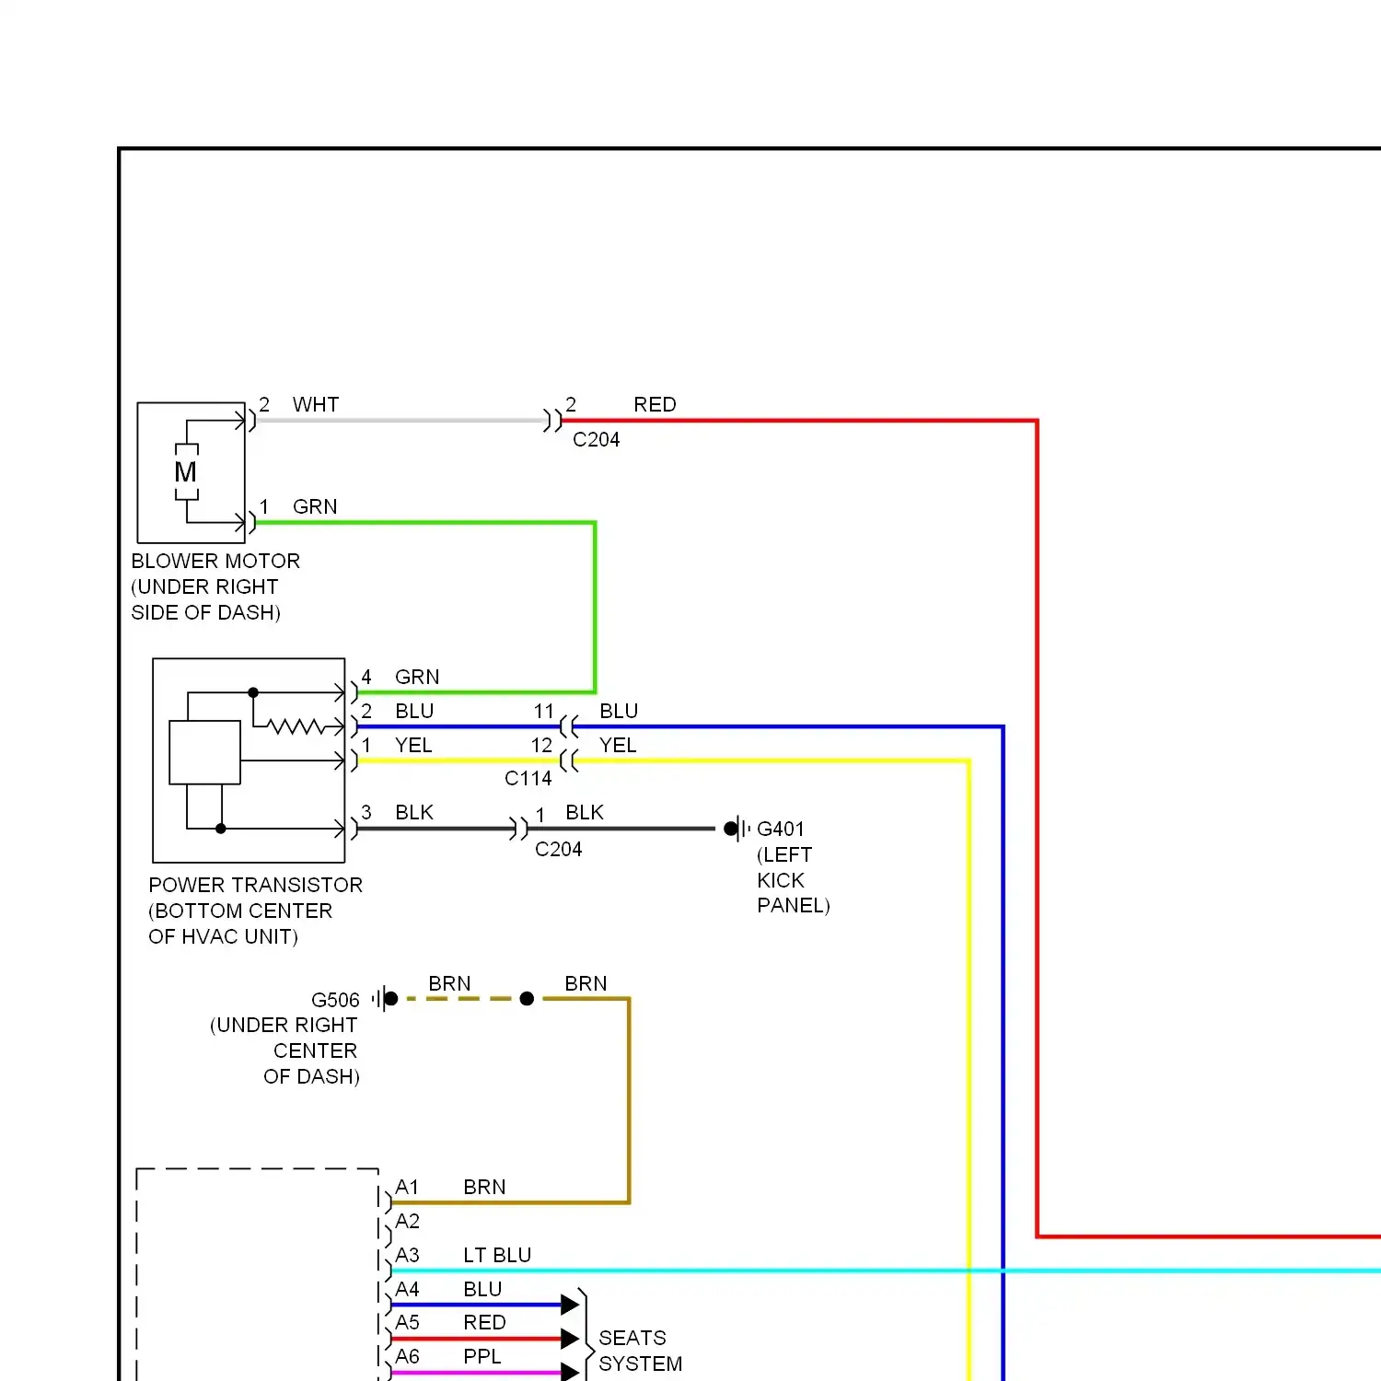Click the BRN label above dashed wire
Screen dimensions: 1381x1381
(449, 983)
